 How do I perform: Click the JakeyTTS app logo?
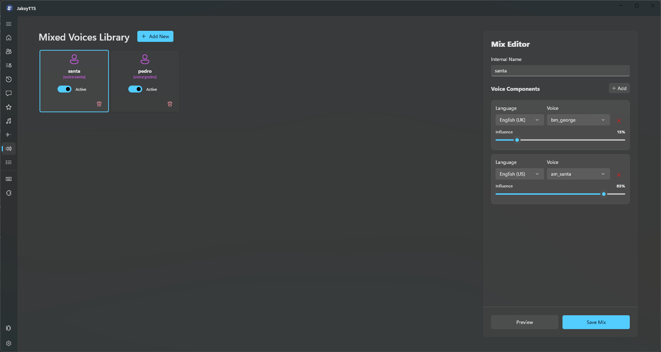point(9,8)
